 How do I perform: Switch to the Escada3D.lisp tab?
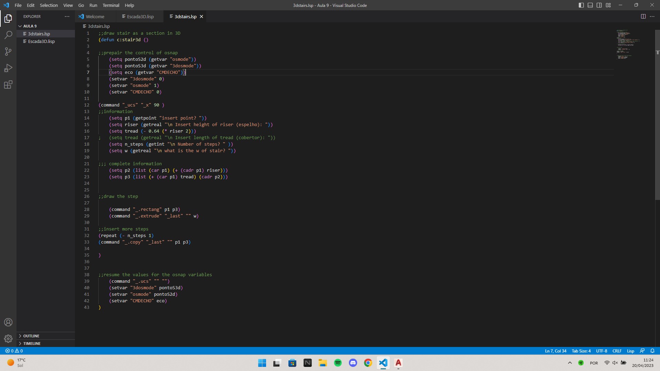(x=140, y=16)
